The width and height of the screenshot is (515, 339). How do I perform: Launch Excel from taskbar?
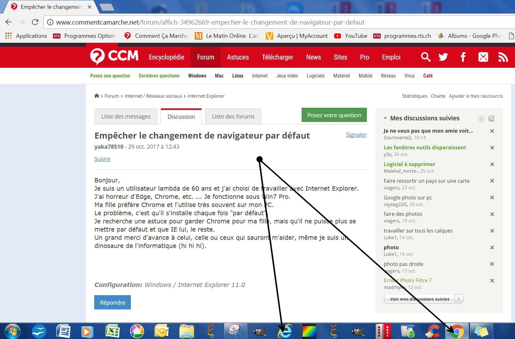(112, 331)
